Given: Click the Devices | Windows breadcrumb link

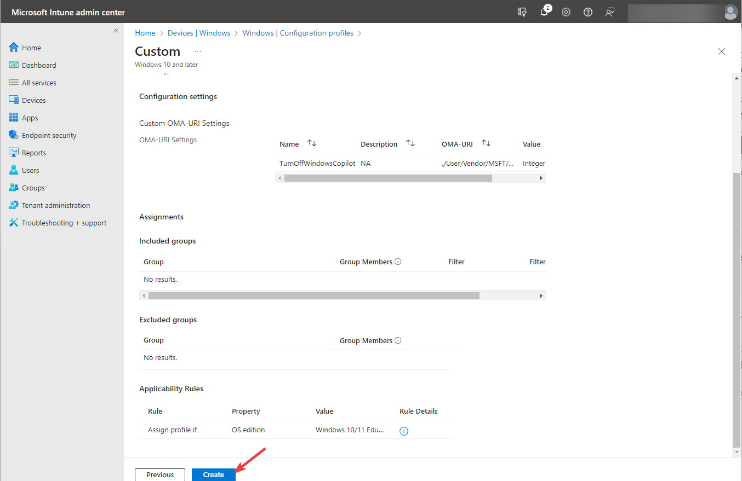Looking at the screenshot, I should 199,33.
